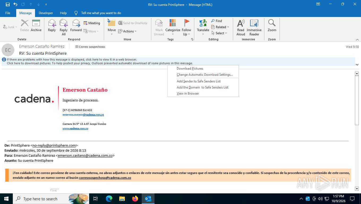Open the Related dropdown
The width and height of the screenshot is (361, 204).
tap(220, 27)
